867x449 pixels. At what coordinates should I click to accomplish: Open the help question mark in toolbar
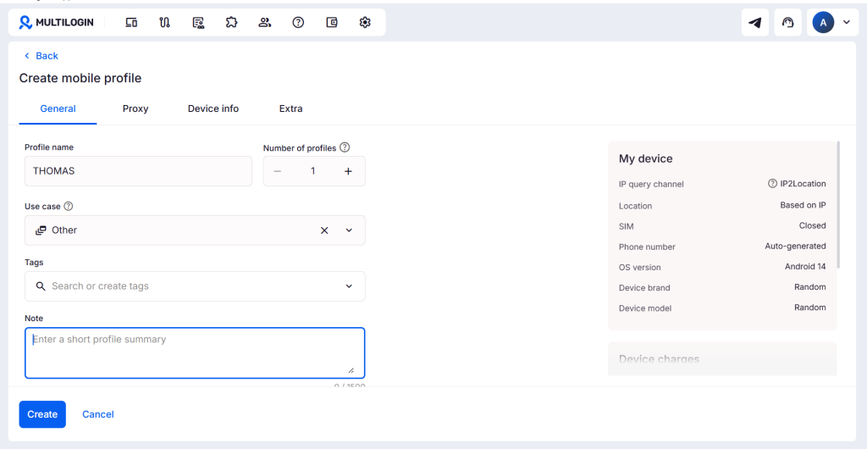(298, 22)
